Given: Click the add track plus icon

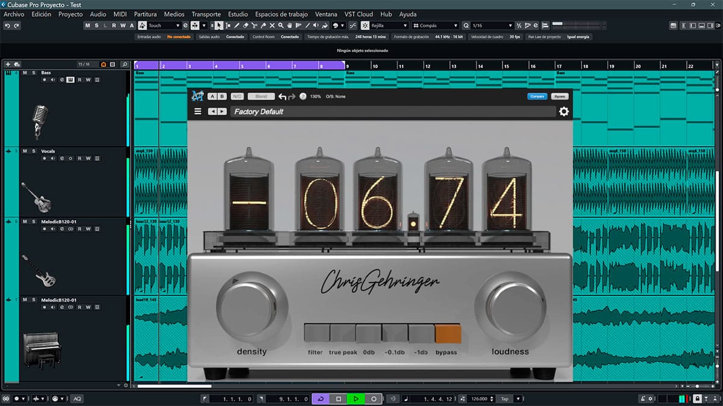Looking at the screenshot, I should click(x=8, y=64).
